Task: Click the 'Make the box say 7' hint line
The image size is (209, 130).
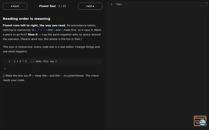Action: pos(51,78)
